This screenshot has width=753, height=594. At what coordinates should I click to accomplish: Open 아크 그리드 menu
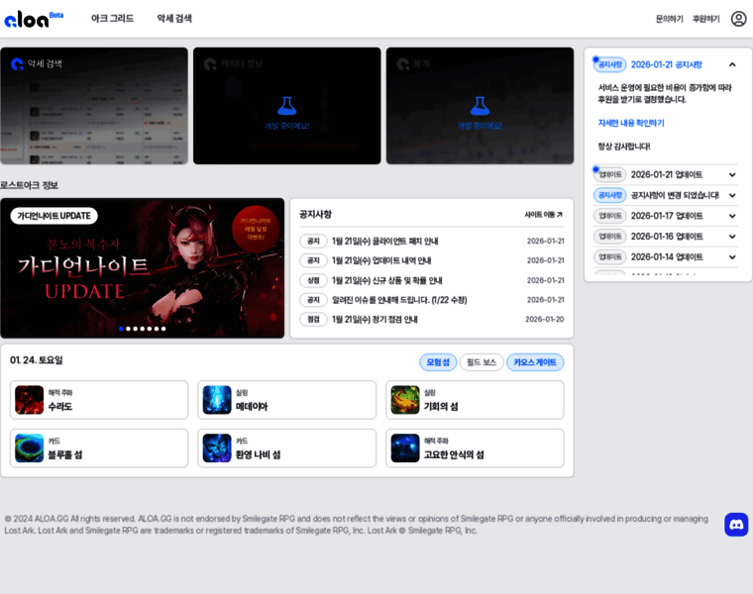pyautogui.click(x=112, y=19)
